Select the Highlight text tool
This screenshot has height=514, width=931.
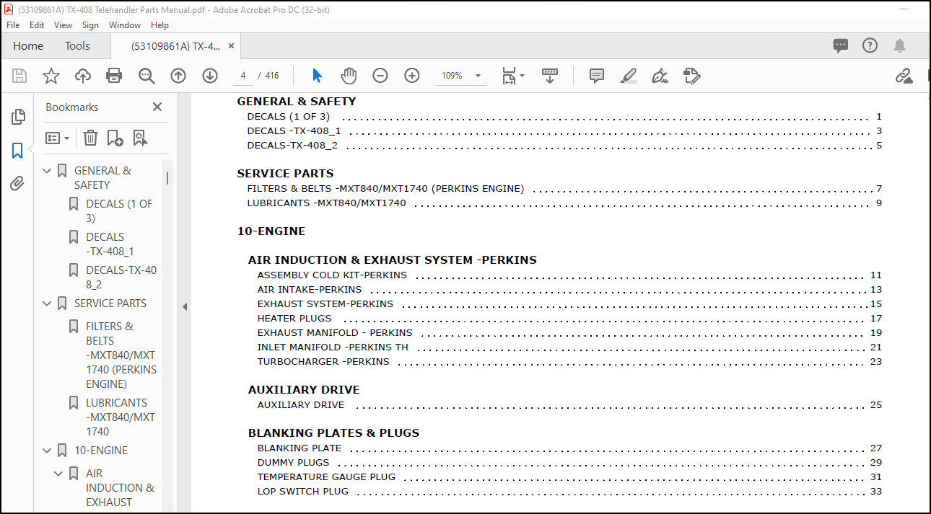pyautogui.click(x=629, y=76)
